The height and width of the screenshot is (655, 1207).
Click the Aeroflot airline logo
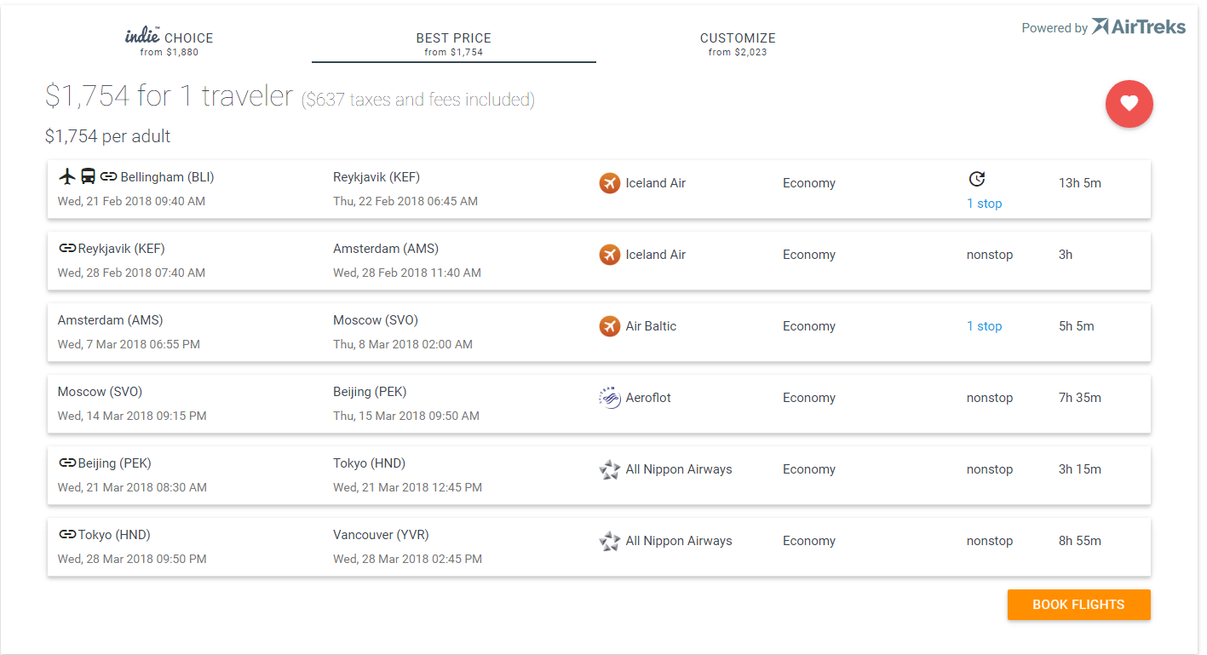coord(609,398)
